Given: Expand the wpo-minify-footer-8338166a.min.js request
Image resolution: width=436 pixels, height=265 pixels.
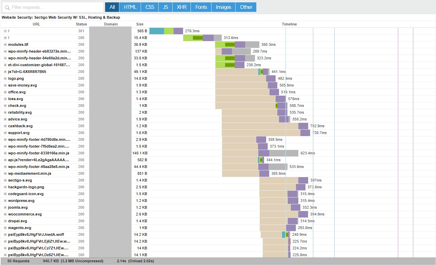Looking at the screenshot, I should pos(5,153).
